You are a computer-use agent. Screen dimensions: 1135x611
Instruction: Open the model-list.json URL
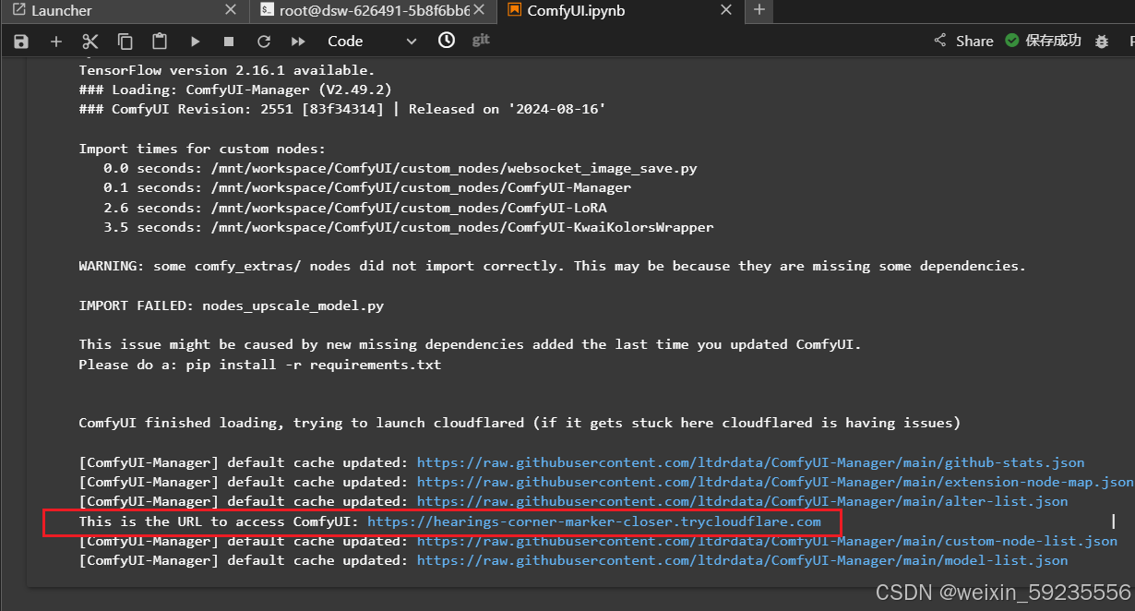pyautogui.click(x=743, y=560)
